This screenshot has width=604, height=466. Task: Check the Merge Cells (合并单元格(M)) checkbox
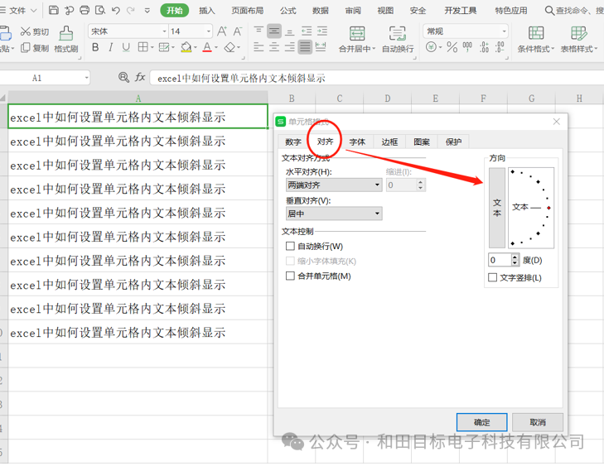[290, 276]
